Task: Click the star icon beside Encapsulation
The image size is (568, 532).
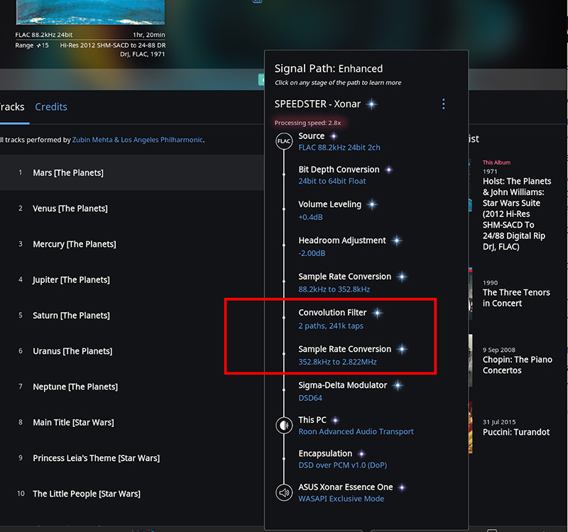Action: tap(361, 454)
